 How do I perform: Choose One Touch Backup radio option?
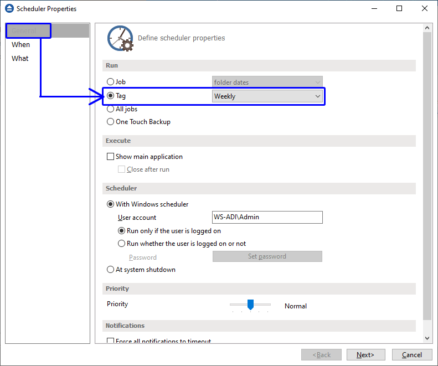pyautogui.click(x=110, y=121)
